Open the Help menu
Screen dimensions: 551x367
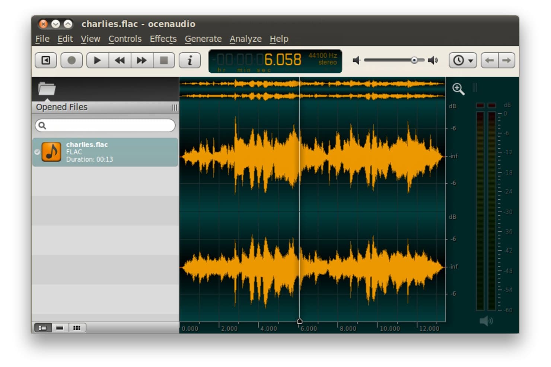click(x=279, y=39)
